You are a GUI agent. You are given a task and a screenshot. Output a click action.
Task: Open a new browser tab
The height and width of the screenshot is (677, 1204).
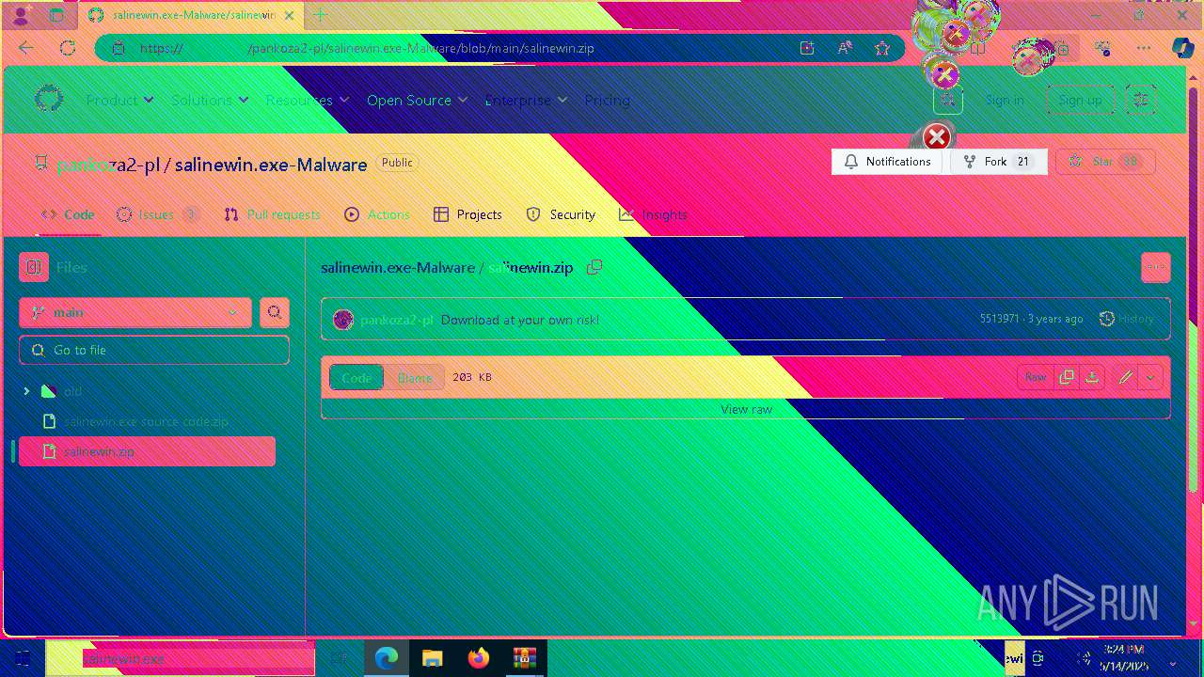coord(320,15)
